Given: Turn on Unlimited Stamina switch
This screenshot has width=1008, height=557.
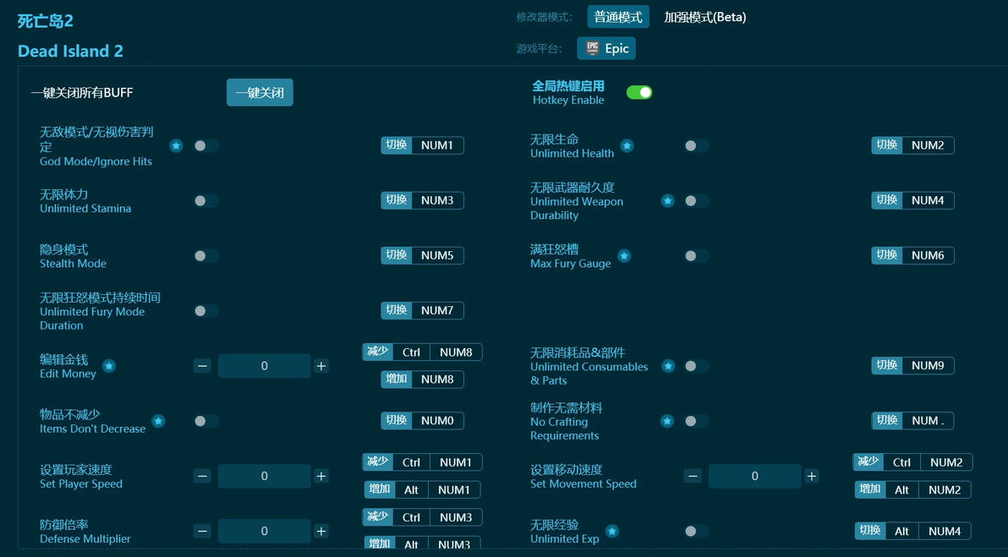Looking at the screenshot, I should click(206, 201).
